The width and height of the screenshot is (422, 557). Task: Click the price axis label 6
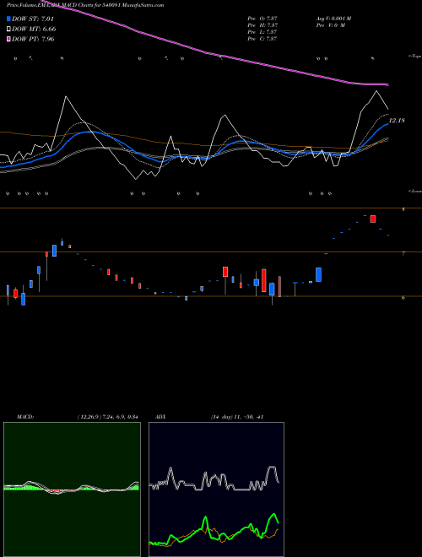pos(403,298)
